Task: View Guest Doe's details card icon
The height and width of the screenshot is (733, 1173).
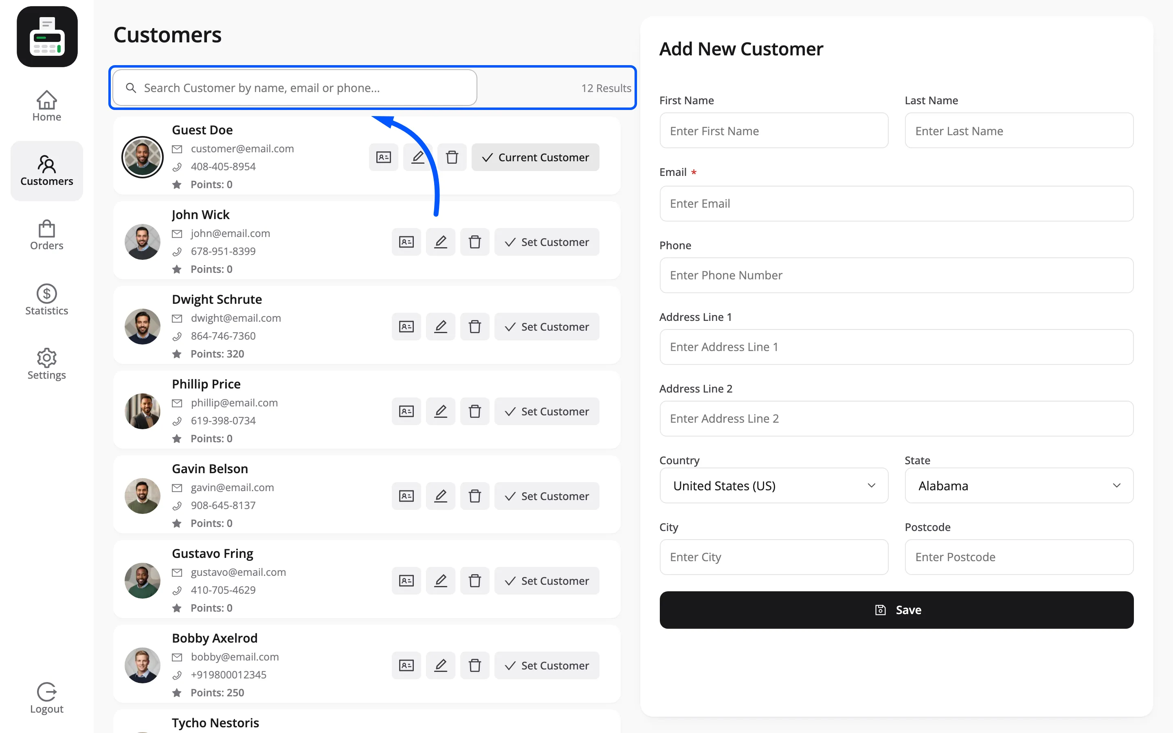Action: point(383,157)
